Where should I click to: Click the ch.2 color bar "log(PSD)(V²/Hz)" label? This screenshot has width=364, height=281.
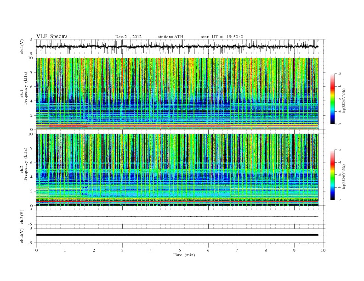[x=344, y=176]
